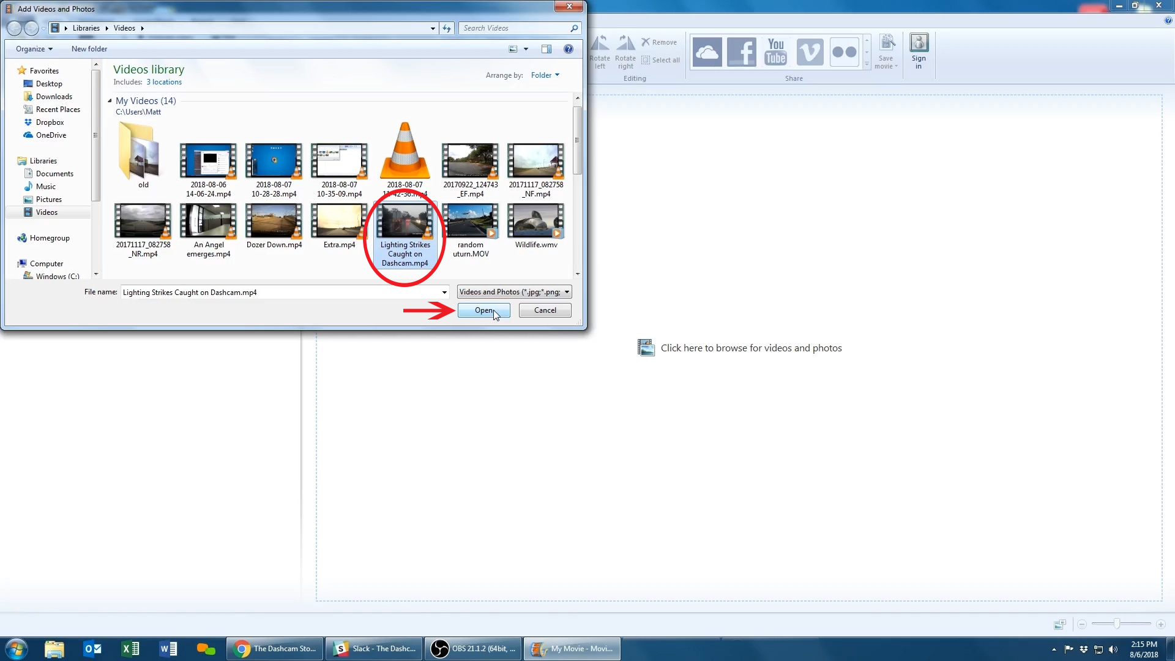1175x661 pixels.
Task: Click the zoom slider at bottom right
Action: click(x=1117, y=624)
